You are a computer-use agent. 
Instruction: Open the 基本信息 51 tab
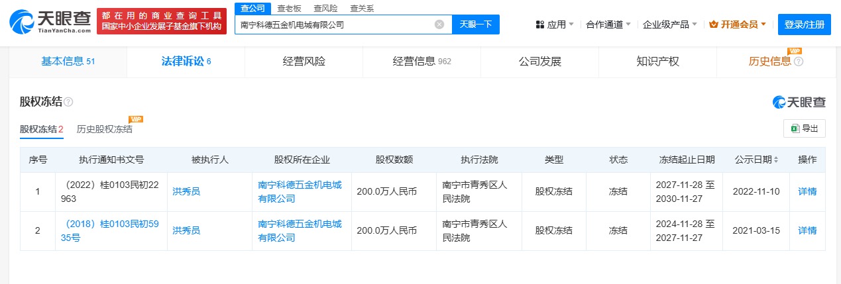click(x=68, y=62)
